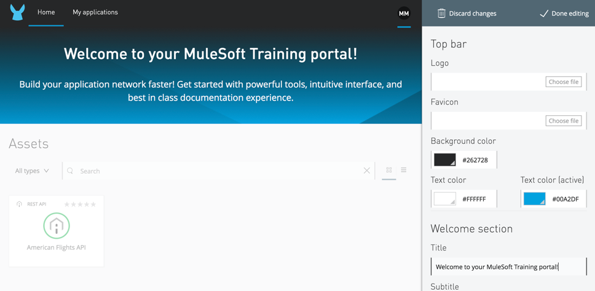Open the All types filter dropdown

tap(32, 171)
